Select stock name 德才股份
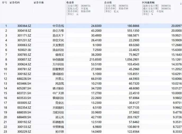This screenshot has width=182, height=134. pyautogui.click(x=58, y=88)
